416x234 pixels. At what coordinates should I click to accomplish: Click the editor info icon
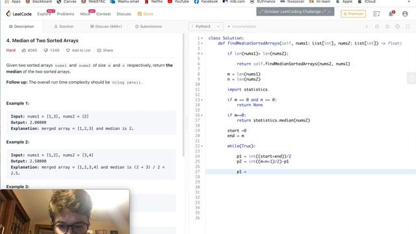coord(367,27)
